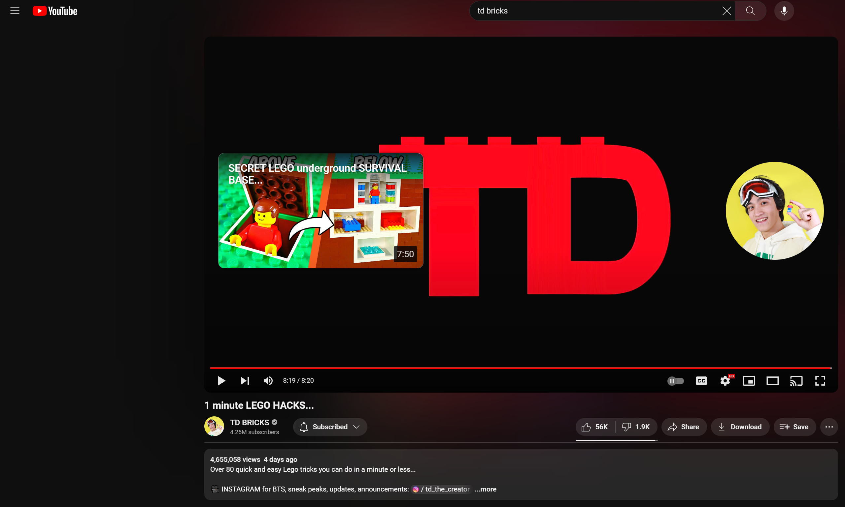The image size is (845, 507).
Task: Open the hamburger guide menu
Action: [15, 11]
